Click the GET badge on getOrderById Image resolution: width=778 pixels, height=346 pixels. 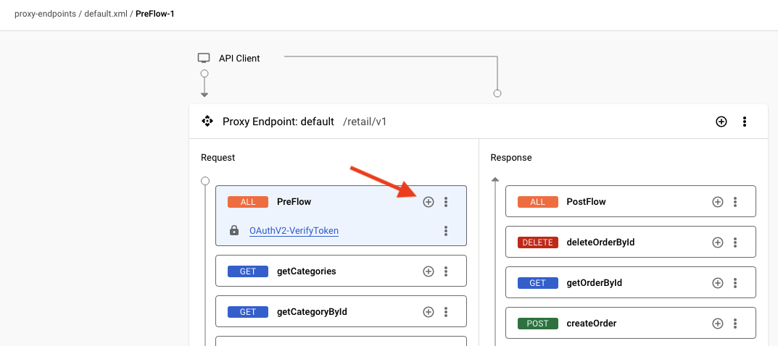click(x=537, y=283)
